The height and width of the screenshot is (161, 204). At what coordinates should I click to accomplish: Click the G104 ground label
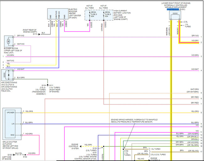44,85
